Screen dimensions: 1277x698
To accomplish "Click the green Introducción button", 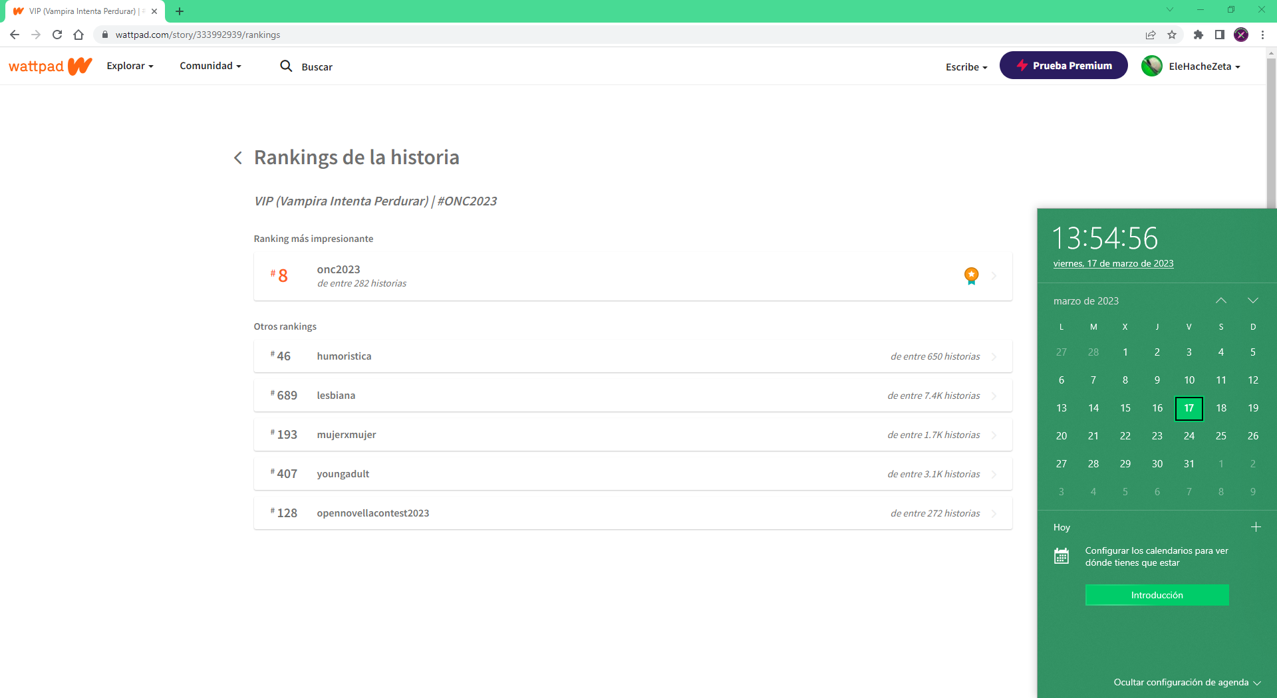I will point(1157,595).
